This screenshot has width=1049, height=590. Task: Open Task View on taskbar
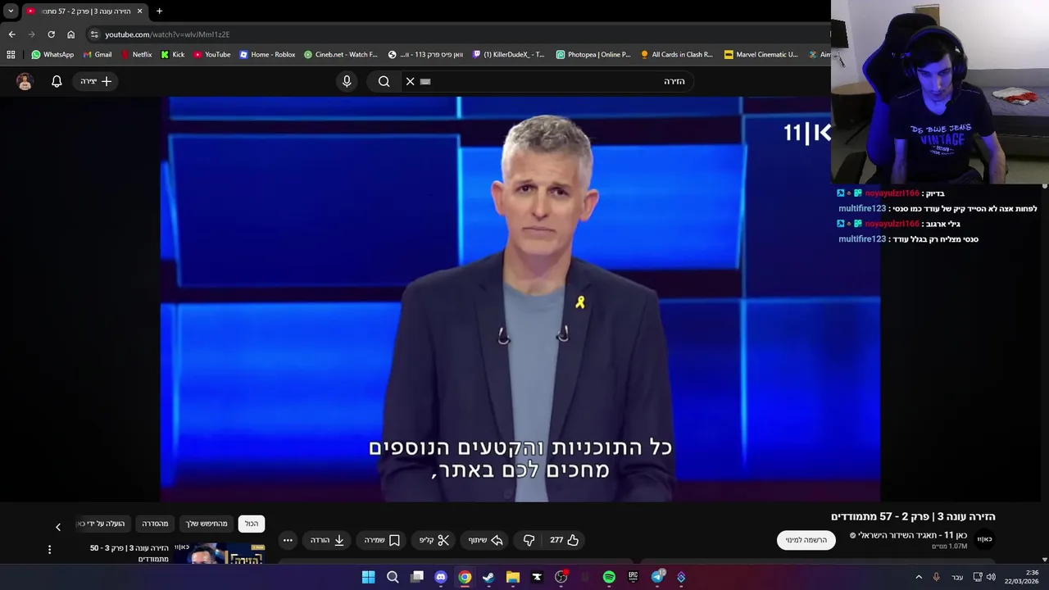(x=417, y=577)
